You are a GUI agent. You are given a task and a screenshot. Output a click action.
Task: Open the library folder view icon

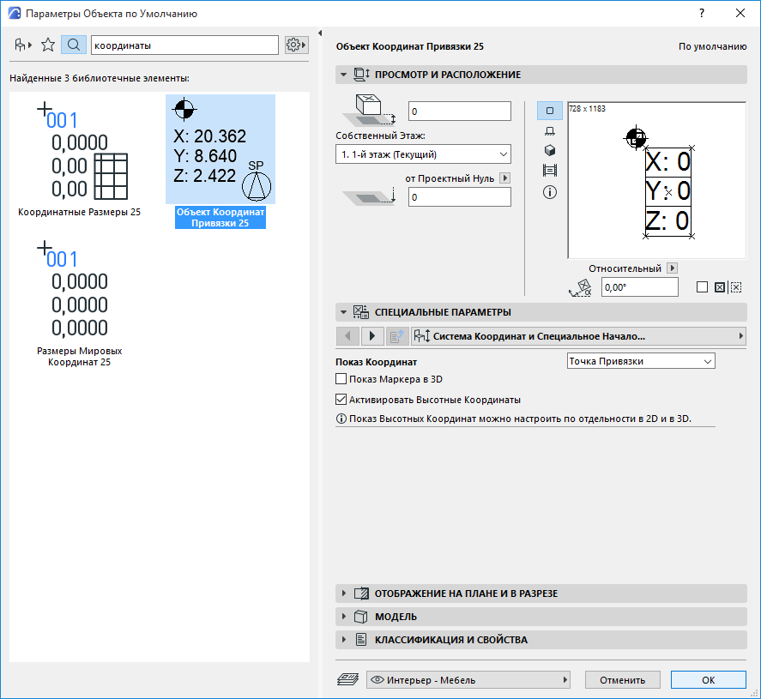pyautogui.click(x=23, y=45)
